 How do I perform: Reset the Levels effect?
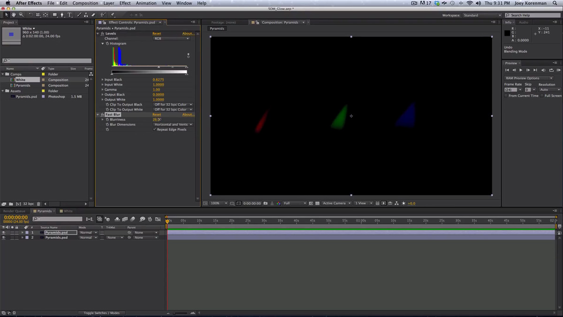coord(156,33)
